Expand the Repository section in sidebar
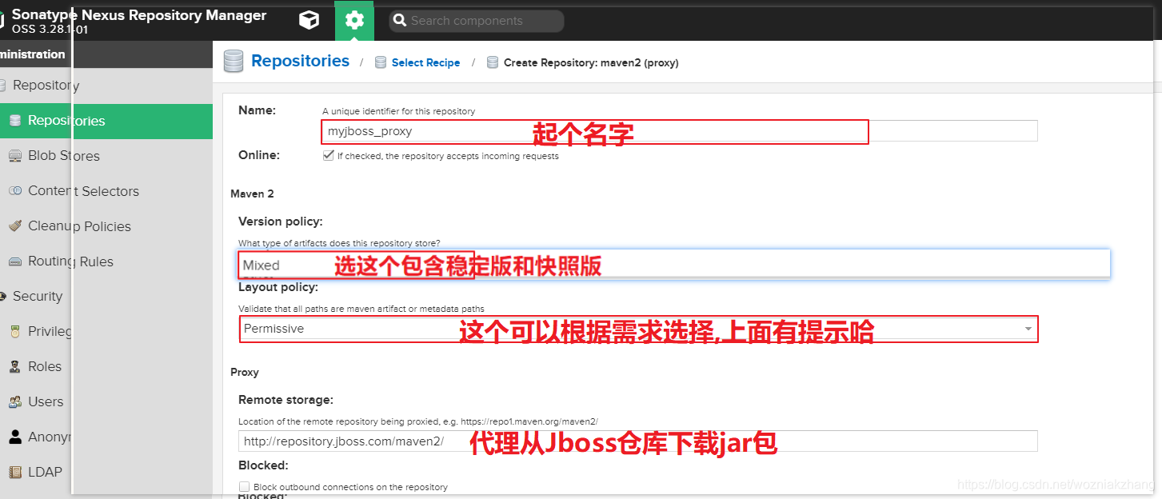Viewport: 1162px width, 499px height. (x=46, y=86)
